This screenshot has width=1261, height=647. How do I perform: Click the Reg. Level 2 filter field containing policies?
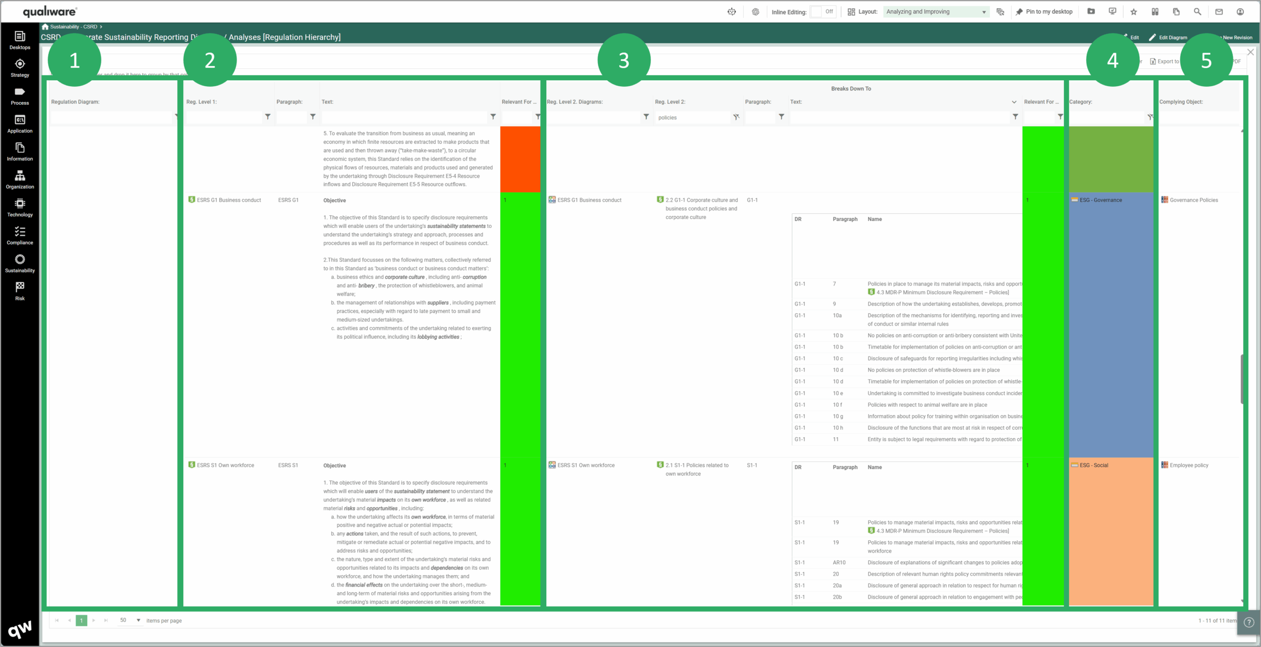(x=692, y=118)
